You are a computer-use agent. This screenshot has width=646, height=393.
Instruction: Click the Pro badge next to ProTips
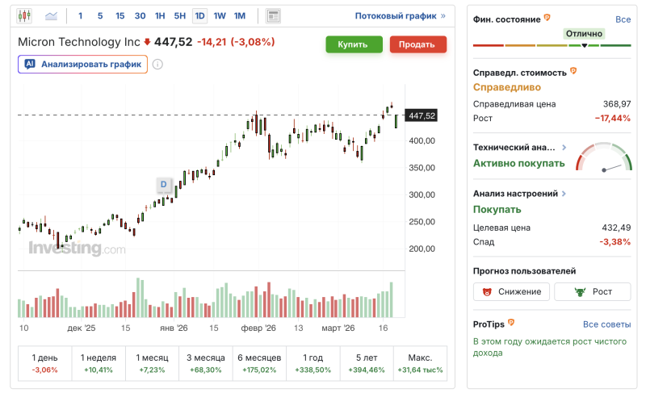tap(512, 324)
